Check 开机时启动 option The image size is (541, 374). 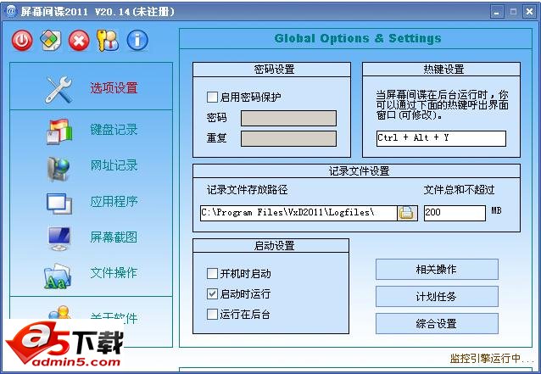pyautogui.click(x=212, y=274)
